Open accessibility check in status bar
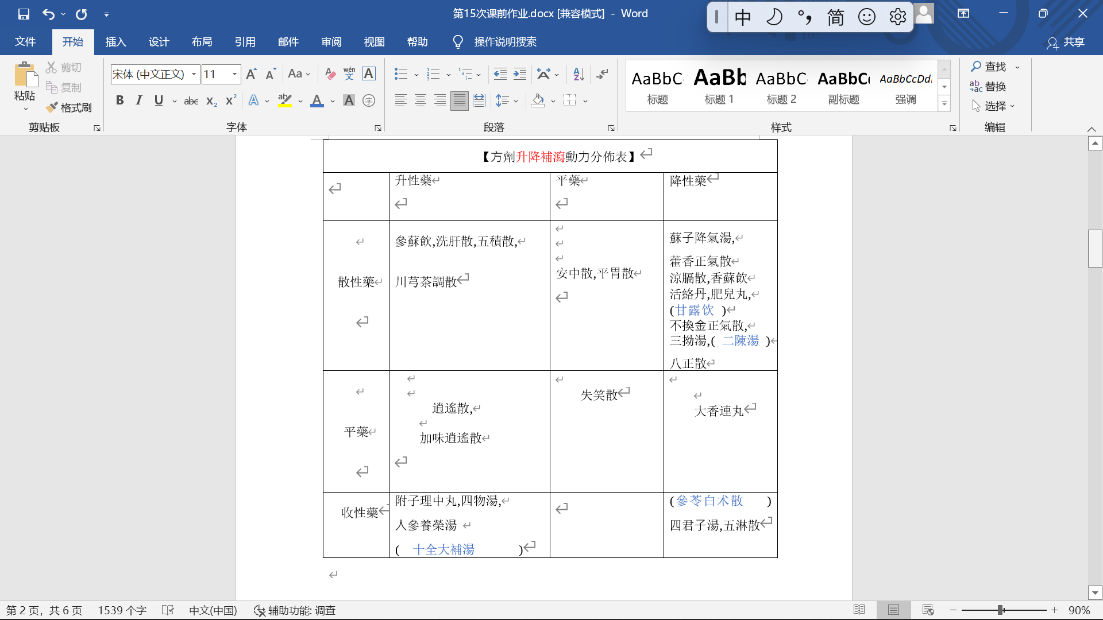Screen dimensions: 1103x620 (295, 610)
